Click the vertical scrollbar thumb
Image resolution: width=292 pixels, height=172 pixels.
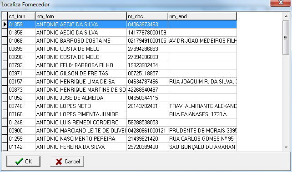pyautogui.click(x=286, y=38)
